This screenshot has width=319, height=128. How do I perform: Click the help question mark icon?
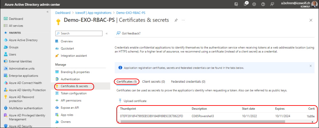click(x=263, y=4)
